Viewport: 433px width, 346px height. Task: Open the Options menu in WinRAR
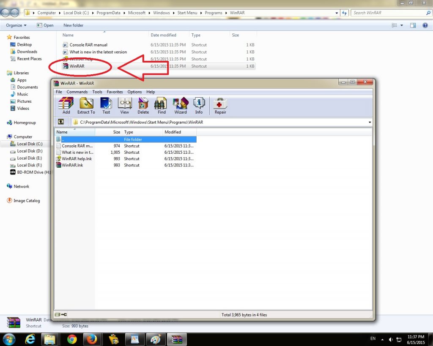(x=134, y=92)
